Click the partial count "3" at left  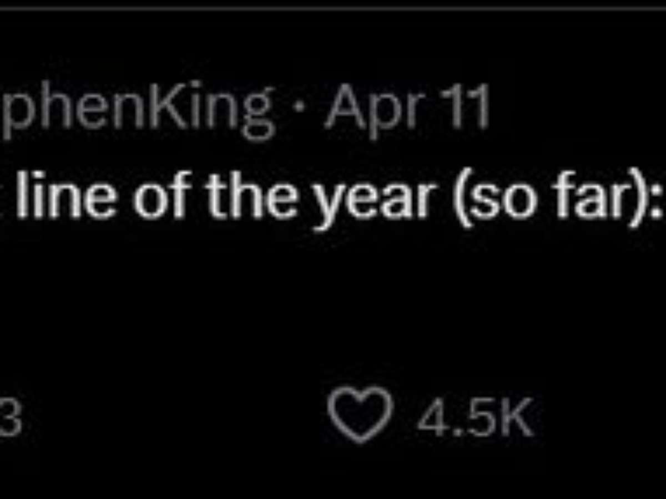click(11, 419)
